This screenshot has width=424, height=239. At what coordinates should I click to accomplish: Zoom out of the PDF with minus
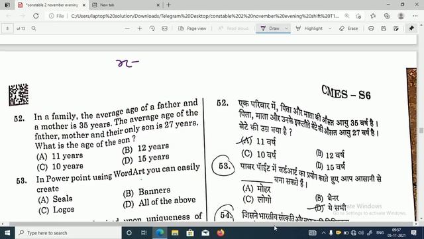(x=127, y=28)
